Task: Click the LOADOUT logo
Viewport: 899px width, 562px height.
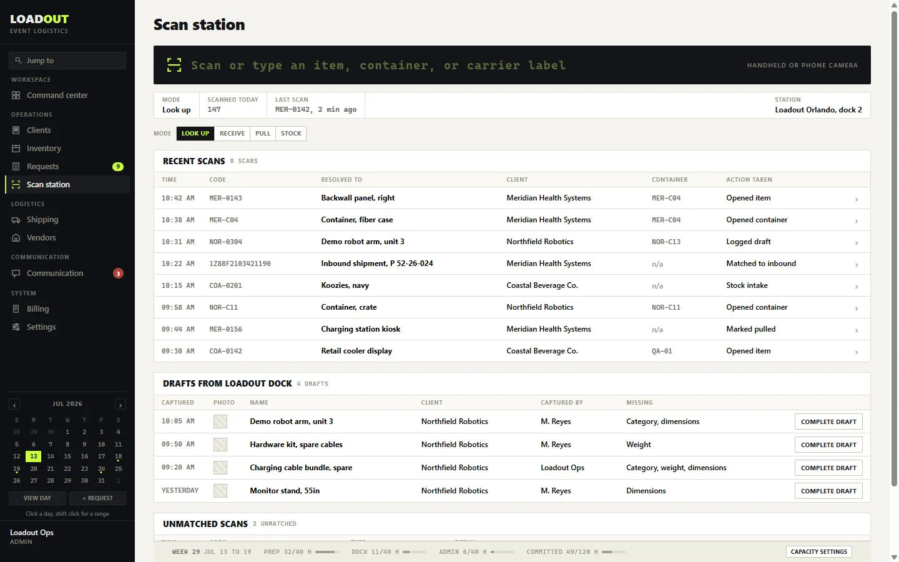Action: tap(39, 19)
